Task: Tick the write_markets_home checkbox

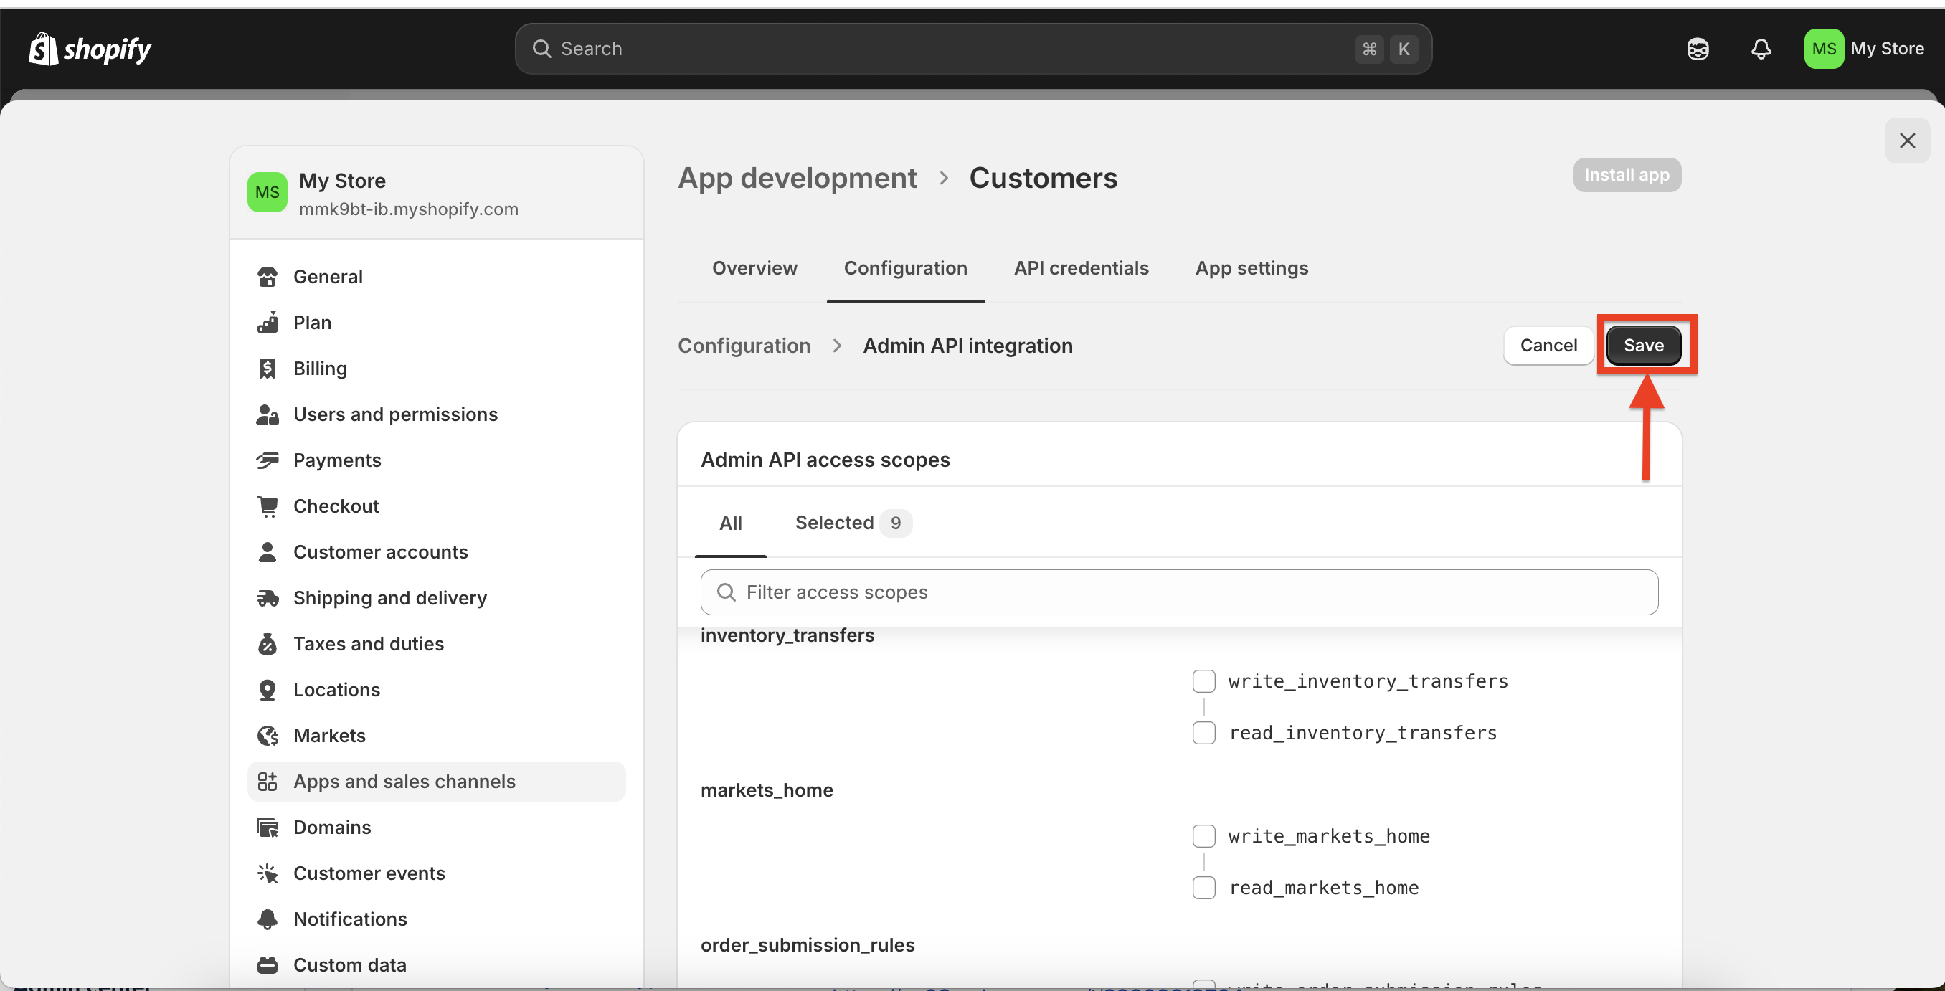Action: tap(1203, 835)
